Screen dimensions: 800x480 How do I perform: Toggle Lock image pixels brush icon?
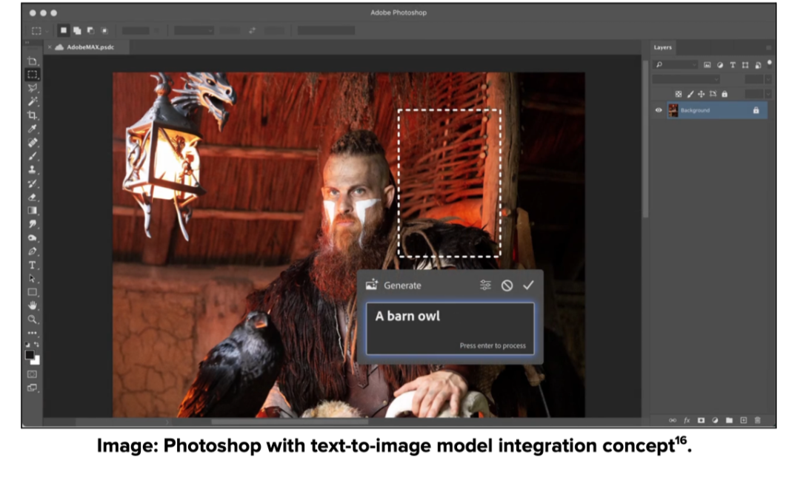point(690,94)
